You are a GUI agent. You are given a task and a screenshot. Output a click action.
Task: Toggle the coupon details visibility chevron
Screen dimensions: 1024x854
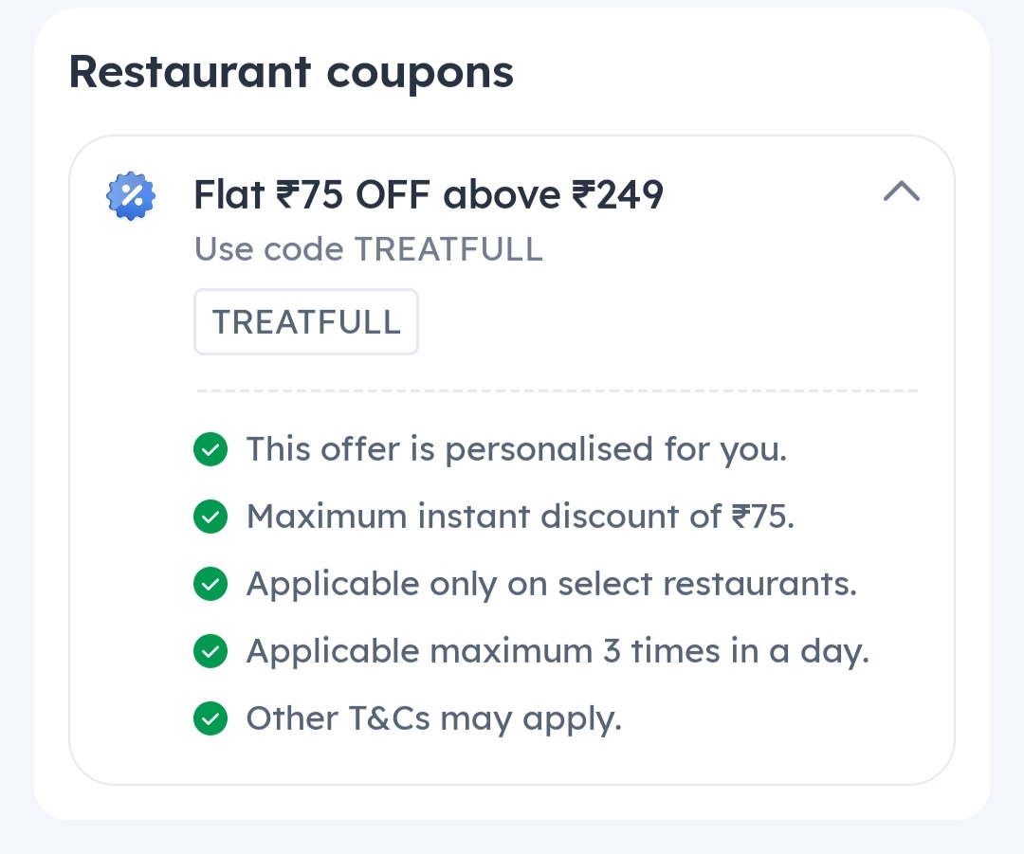tap(902, 191)
